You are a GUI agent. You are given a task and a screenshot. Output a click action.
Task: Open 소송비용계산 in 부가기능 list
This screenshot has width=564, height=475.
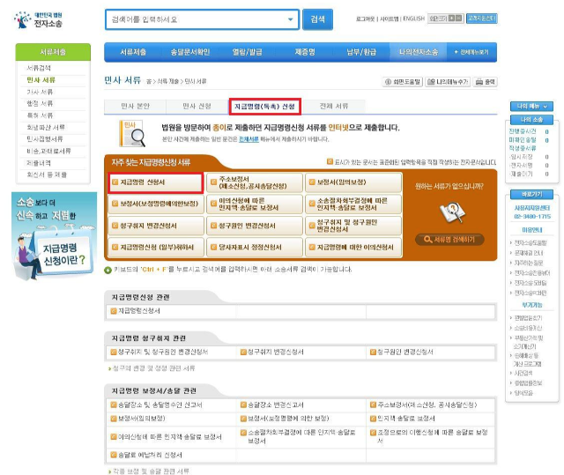pos(528,328)
